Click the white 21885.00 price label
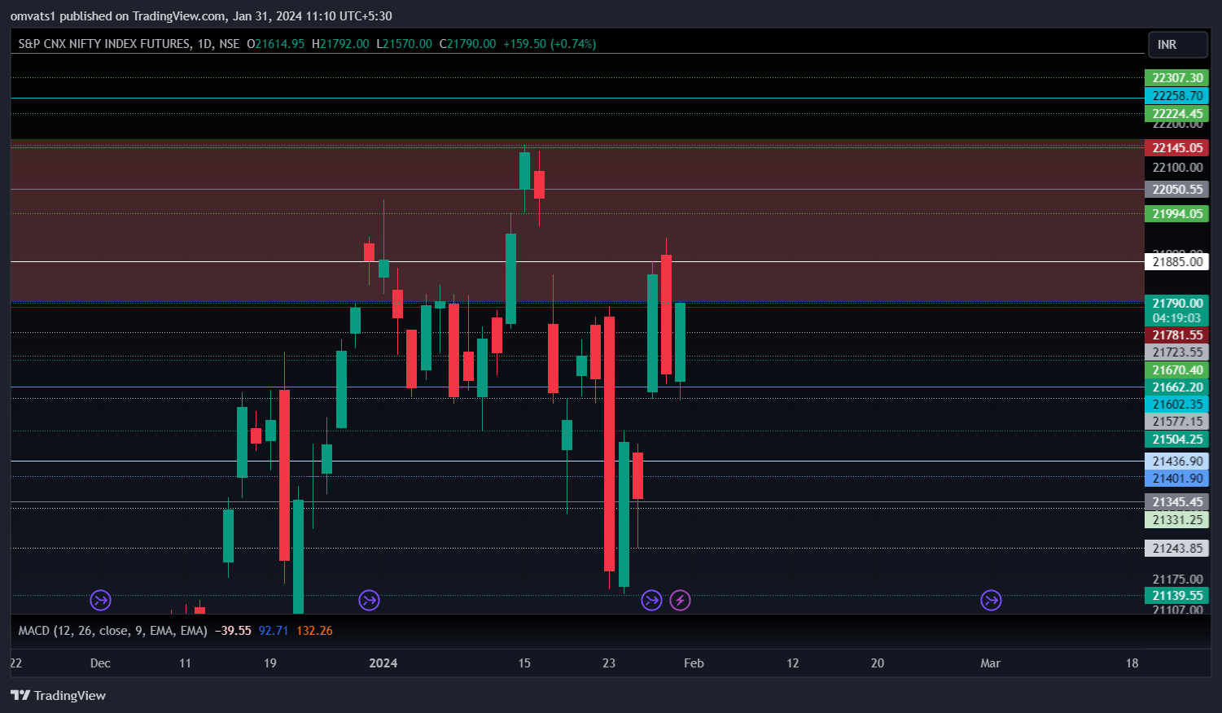The height and width of the screenshot is (713, 1222). pyautogui.click(x=1177, y=262)
